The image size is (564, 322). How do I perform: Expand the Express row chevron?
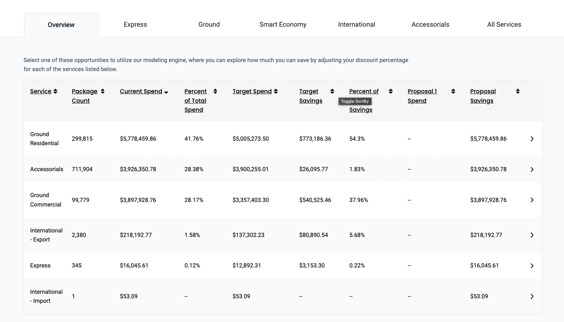[x=532, y=266]
